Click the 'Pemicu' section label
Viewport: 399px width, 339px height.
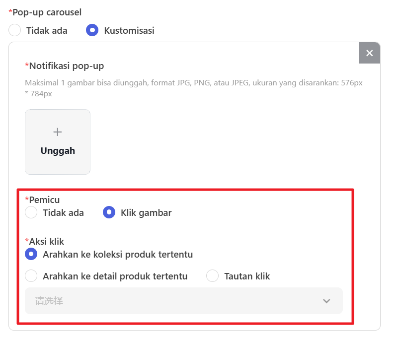click(x=44, y=200)
